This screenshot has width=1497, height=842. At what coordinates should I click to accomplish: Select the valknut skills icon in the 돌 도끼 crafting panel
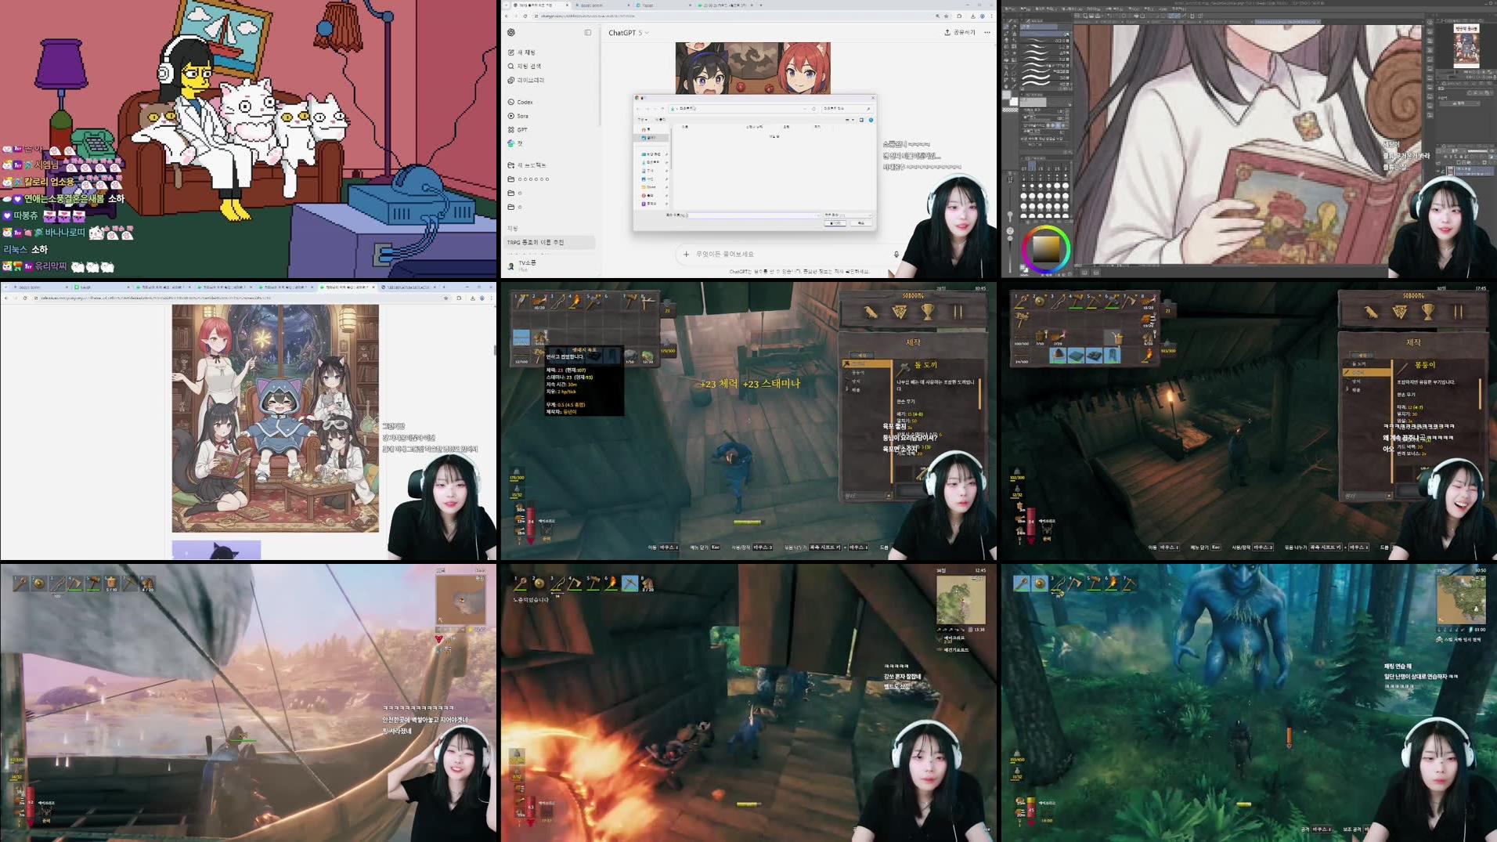(899, 312)
